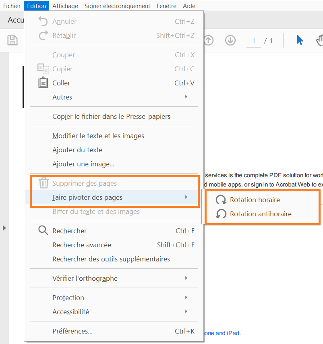Click the Save file disk icon
323x344 pixels.
tap(12, 40)
